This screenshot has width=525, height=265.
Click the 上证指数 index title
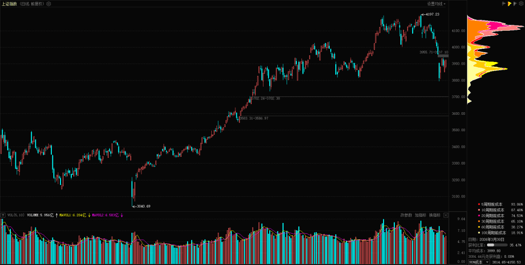(9, 4)
